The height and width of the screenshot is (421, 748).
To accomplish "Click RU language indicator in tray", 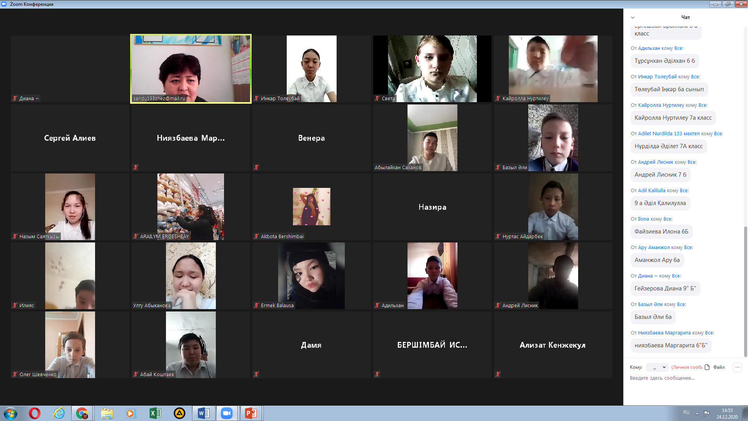I will [686, 412].
